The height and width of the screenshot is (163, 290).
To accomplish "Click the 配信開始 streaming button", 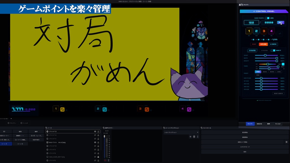I will click(x=245, y=132).
